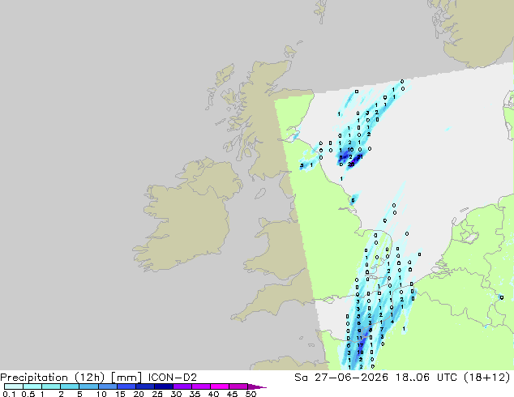Image resolution: width=514 pixels, height=397 pixels.
Task: Click the legend label '20'
Action: coord(139,394)
